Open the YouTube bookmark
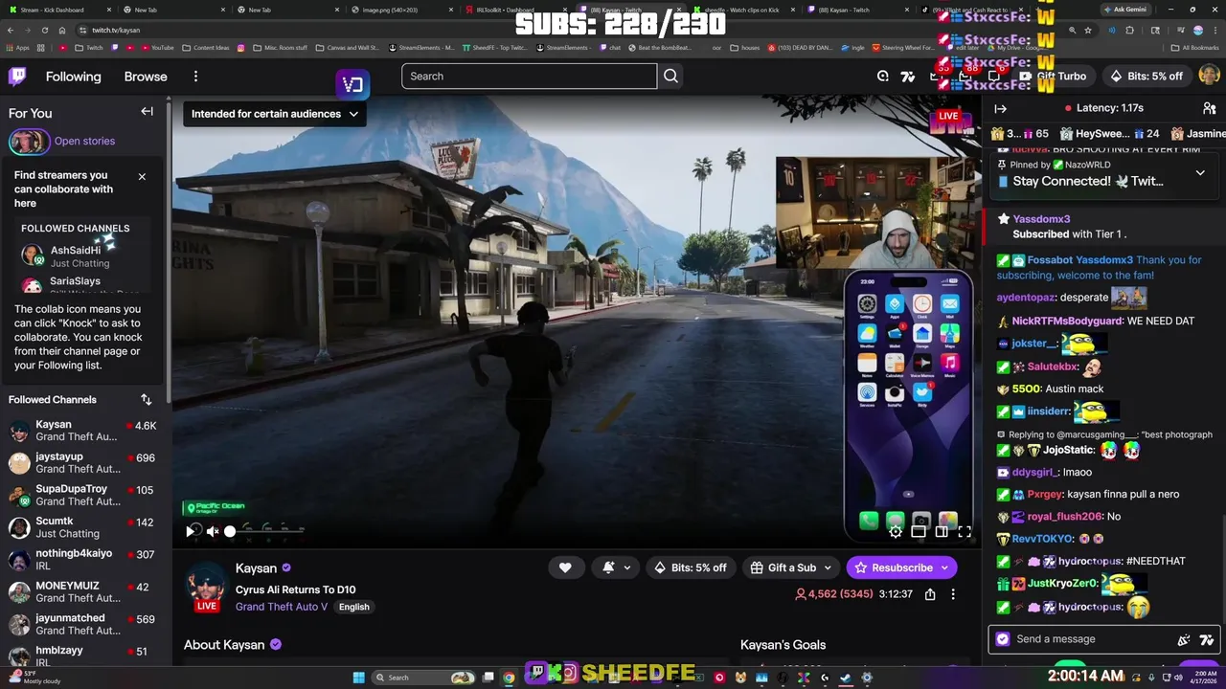This screenshot has width=1226, height=689. [x=156, y=48]
